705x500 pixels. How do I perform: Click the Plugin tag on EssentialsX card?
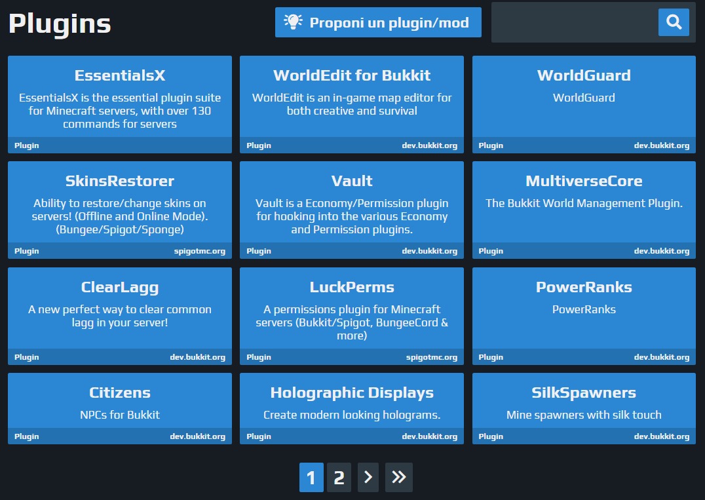pos(26,145)
